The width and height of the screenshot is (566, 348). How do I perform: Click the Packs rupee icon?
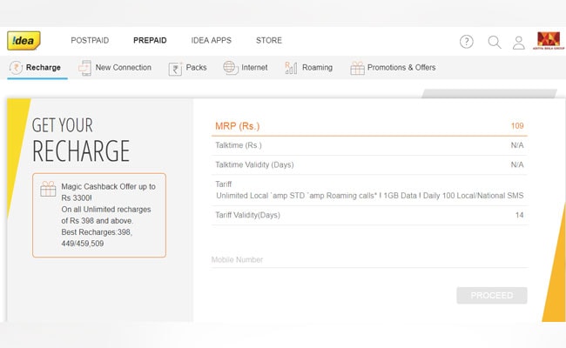175,69
